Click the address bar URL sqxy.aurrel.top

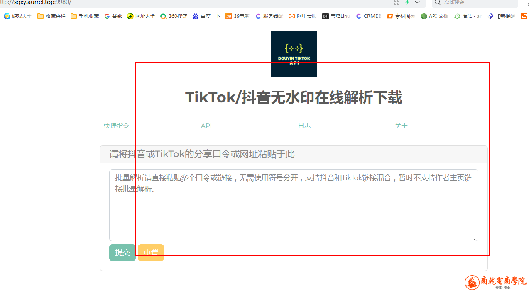point(36,2)
